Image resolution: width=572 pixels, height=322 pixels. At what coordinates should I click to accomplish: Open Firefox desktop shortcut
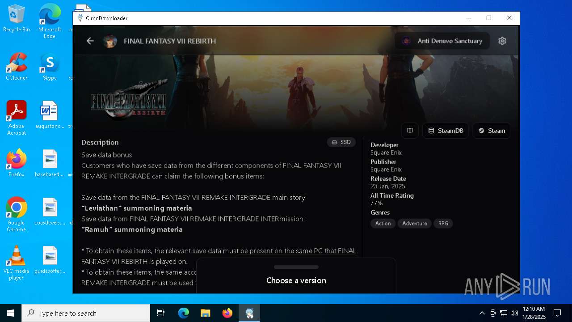coord(17,163)
